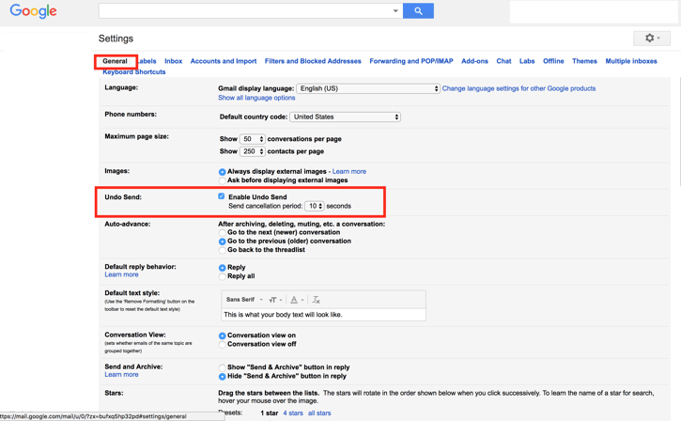This screenshot has height=421, width=681.
Task: Click Learn more under Send and Archive
Action: (x=121, y=375)
